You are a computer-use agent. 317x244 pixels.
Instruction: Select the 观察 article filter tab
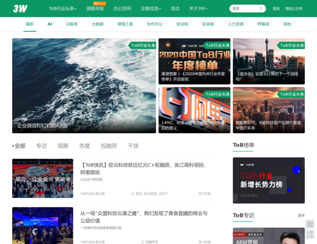[63, 146]
